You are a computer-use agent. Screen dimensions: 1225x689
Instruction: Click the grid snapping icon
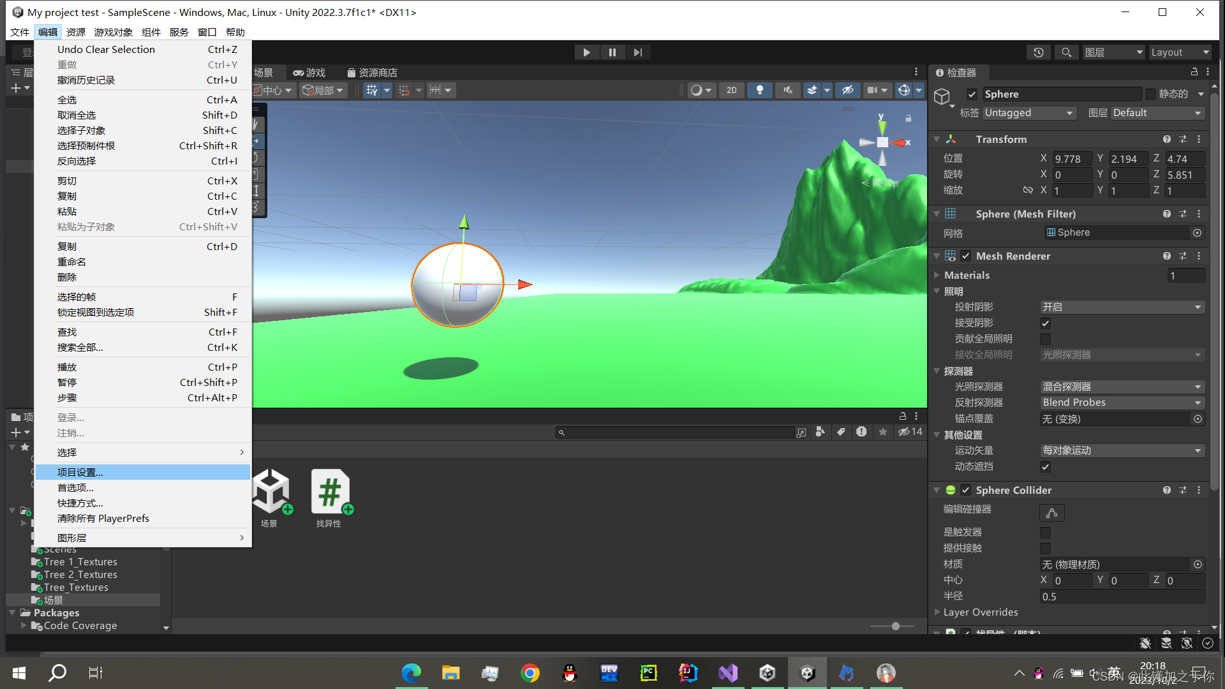(x=404, y=91)
